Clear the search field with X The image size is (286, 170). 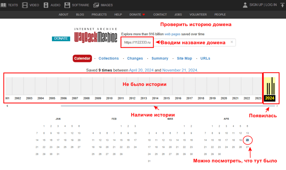(232, 42)
